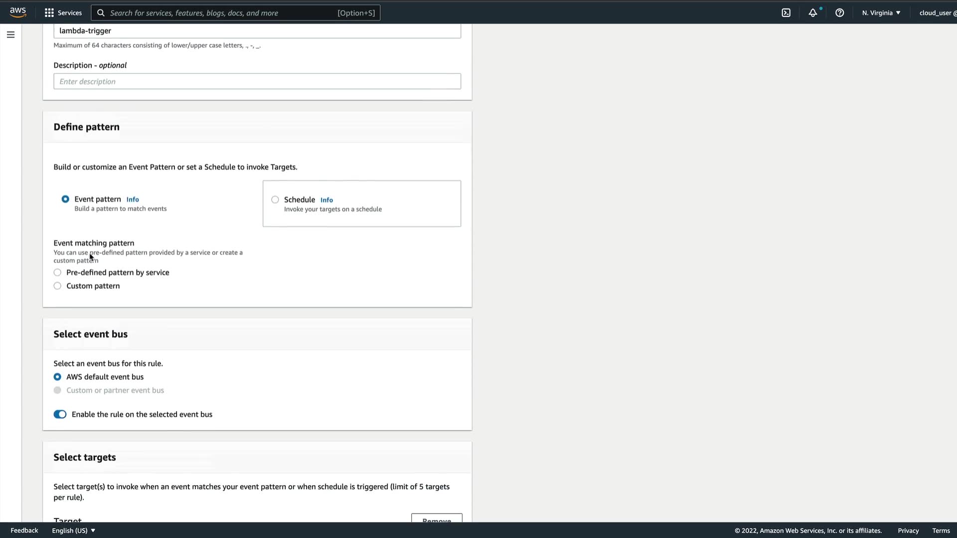Click the Feedback button in footer
Viewport: 957px width, 538px height.
click(24, 531)
